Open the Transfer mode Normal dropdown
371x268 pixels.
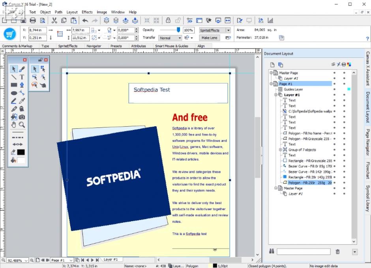[x=170, y=38]
